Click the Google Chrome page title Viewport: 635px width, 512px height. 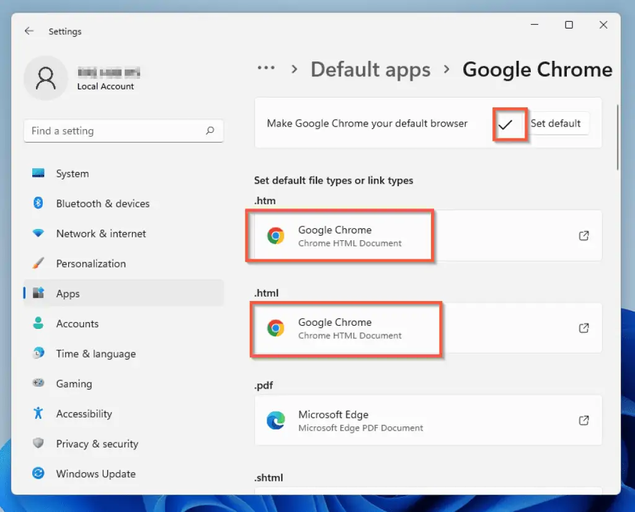[538, 70]
